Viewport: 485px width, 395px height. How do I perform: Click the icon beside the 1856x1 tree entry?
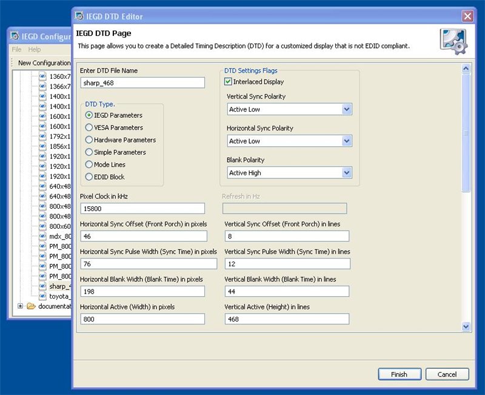(42, 146)
